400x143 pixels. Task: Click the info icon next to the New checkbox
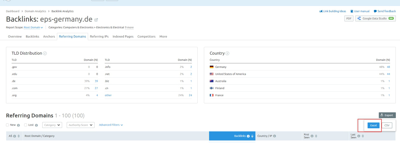18,125
